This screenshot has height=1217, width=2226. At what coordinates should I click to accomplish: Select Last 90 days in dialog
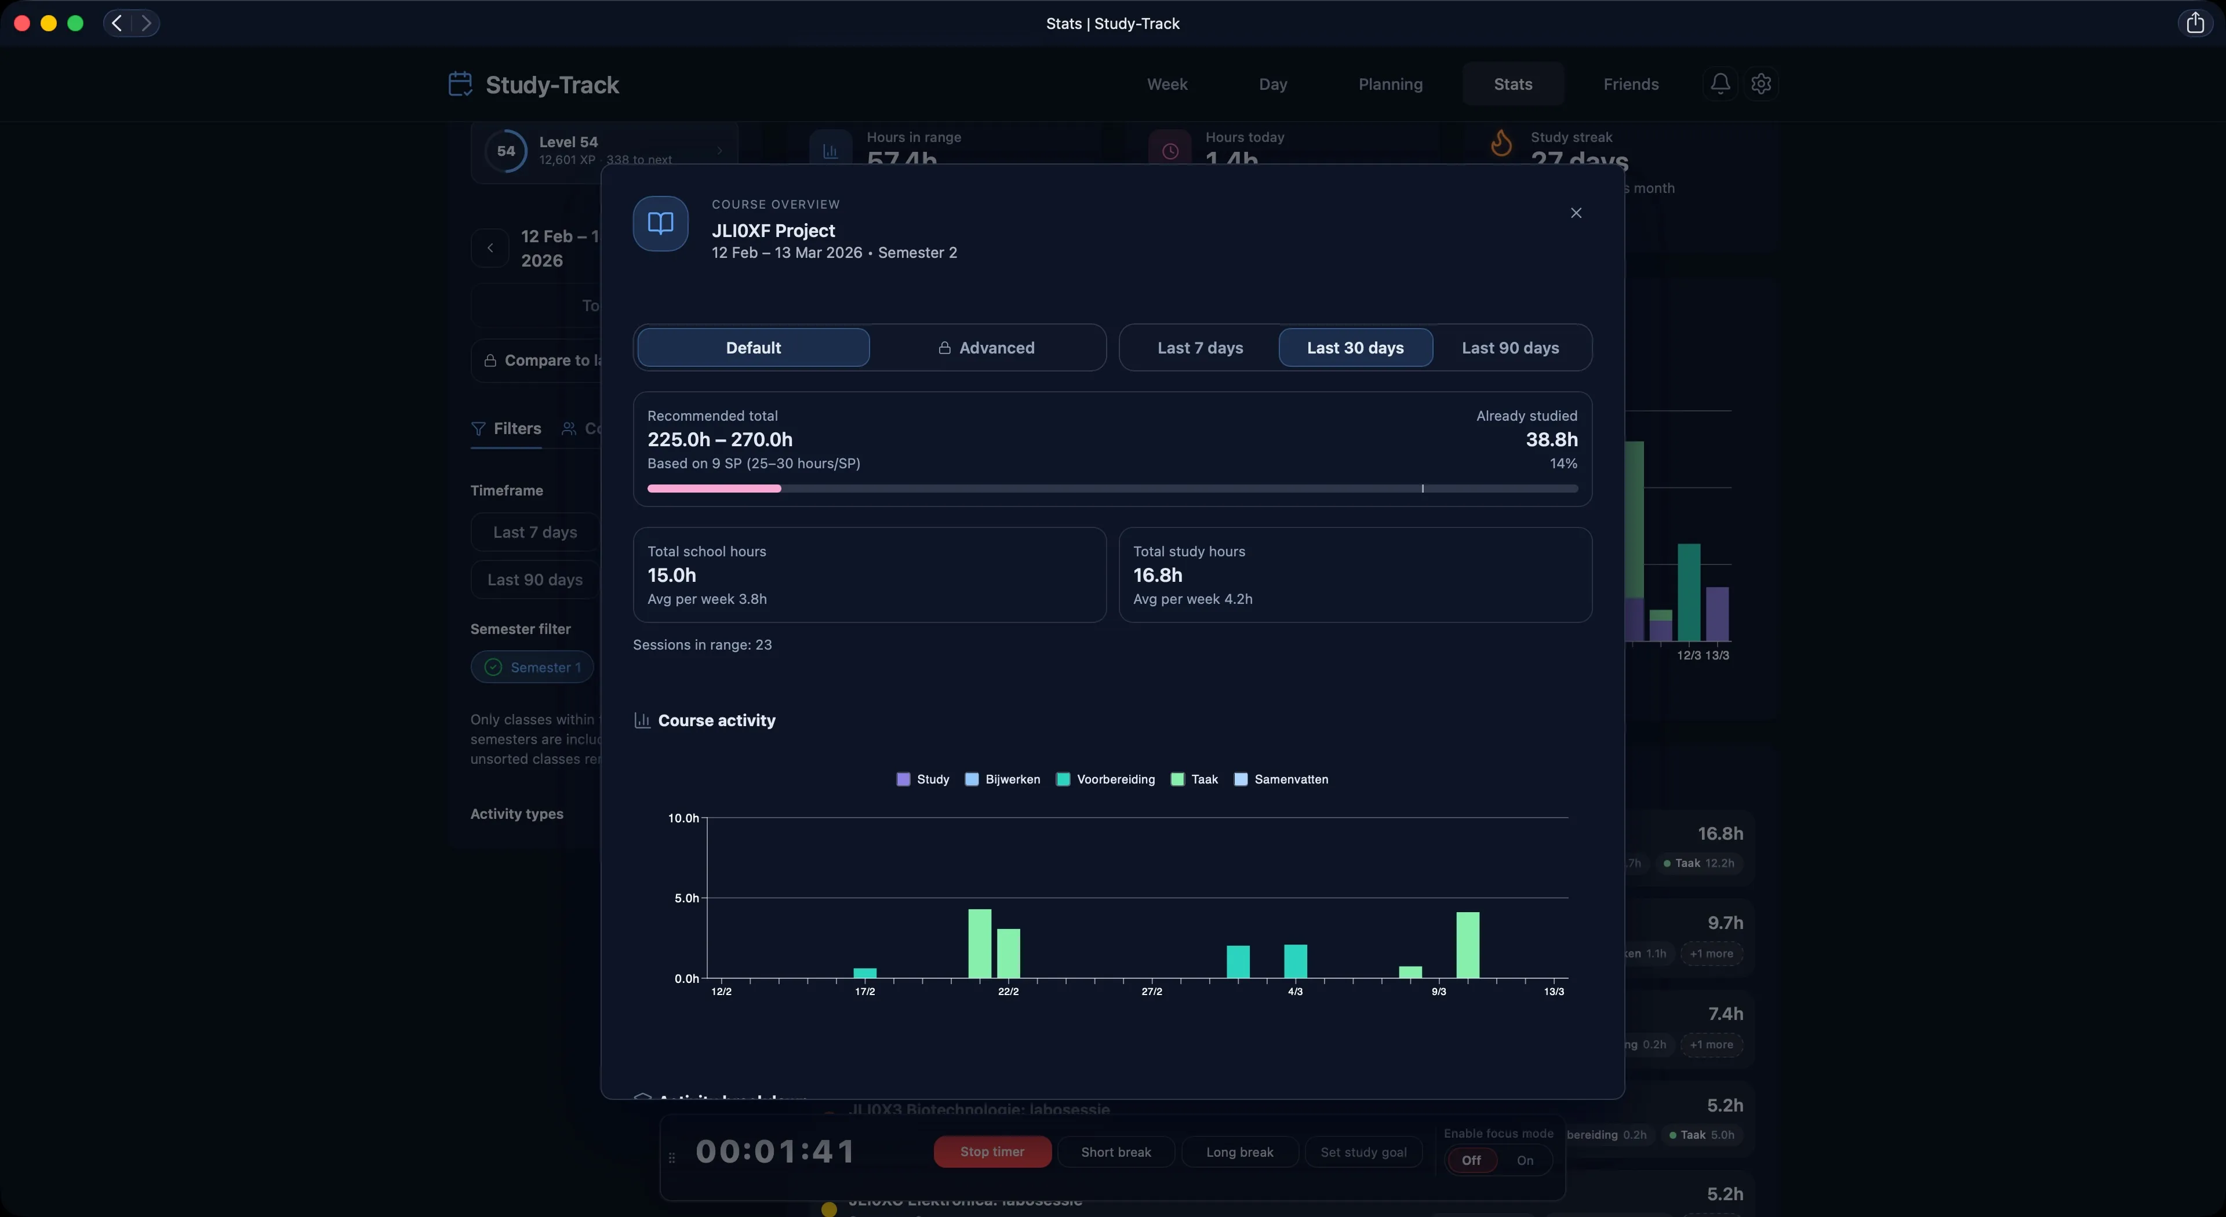click(x=1510, y=347)
